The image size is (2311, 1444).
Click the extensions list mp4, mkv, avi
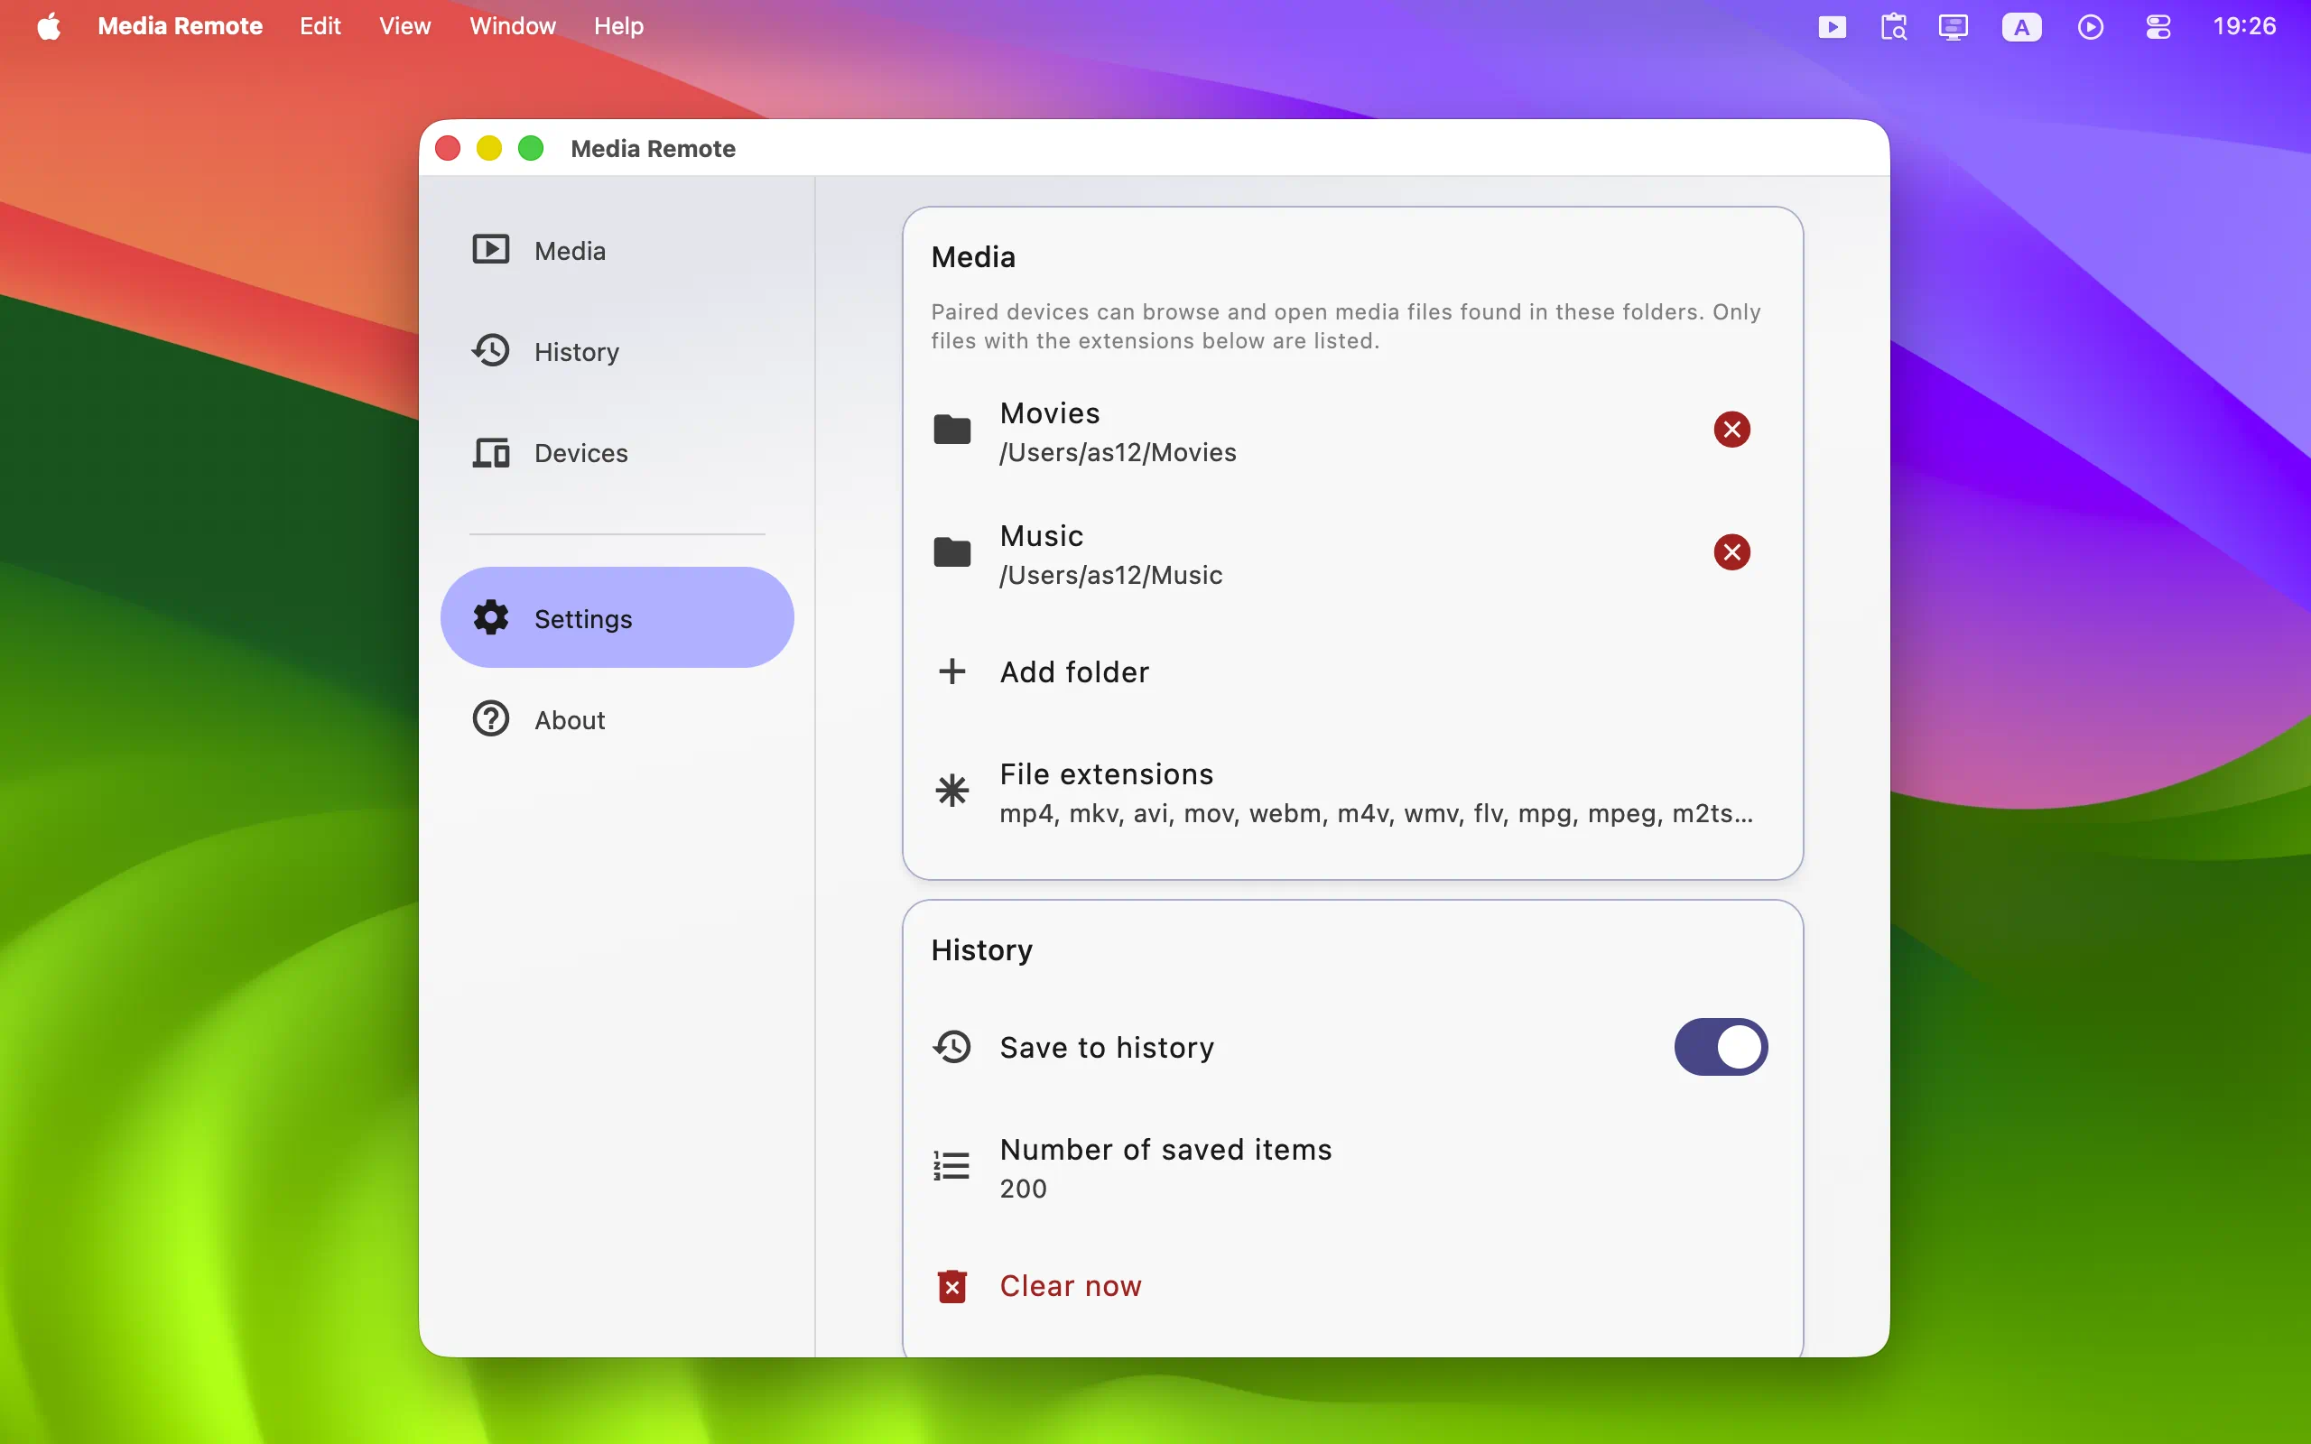tap(1376, 814)
